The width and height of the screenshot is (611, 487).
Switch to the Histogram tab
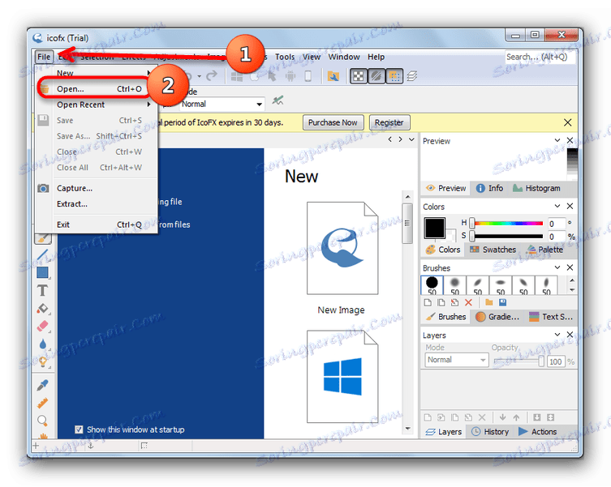tap(536, 189)
